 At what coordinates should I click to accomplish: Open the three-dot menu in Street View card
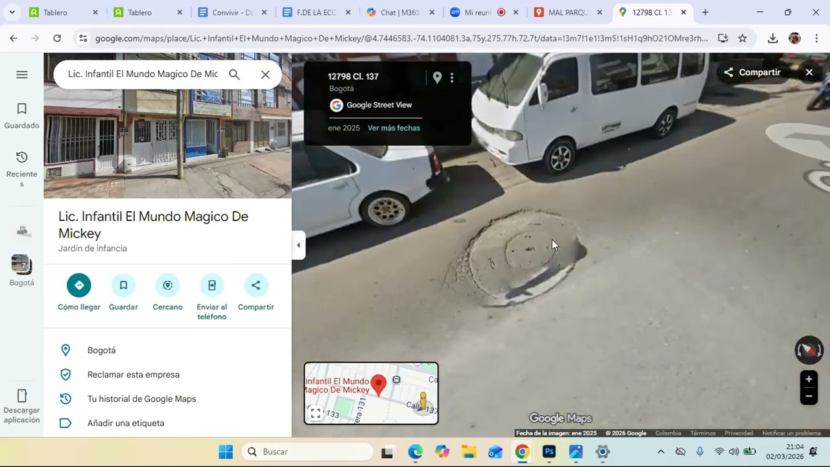click(x=452, y=78)
